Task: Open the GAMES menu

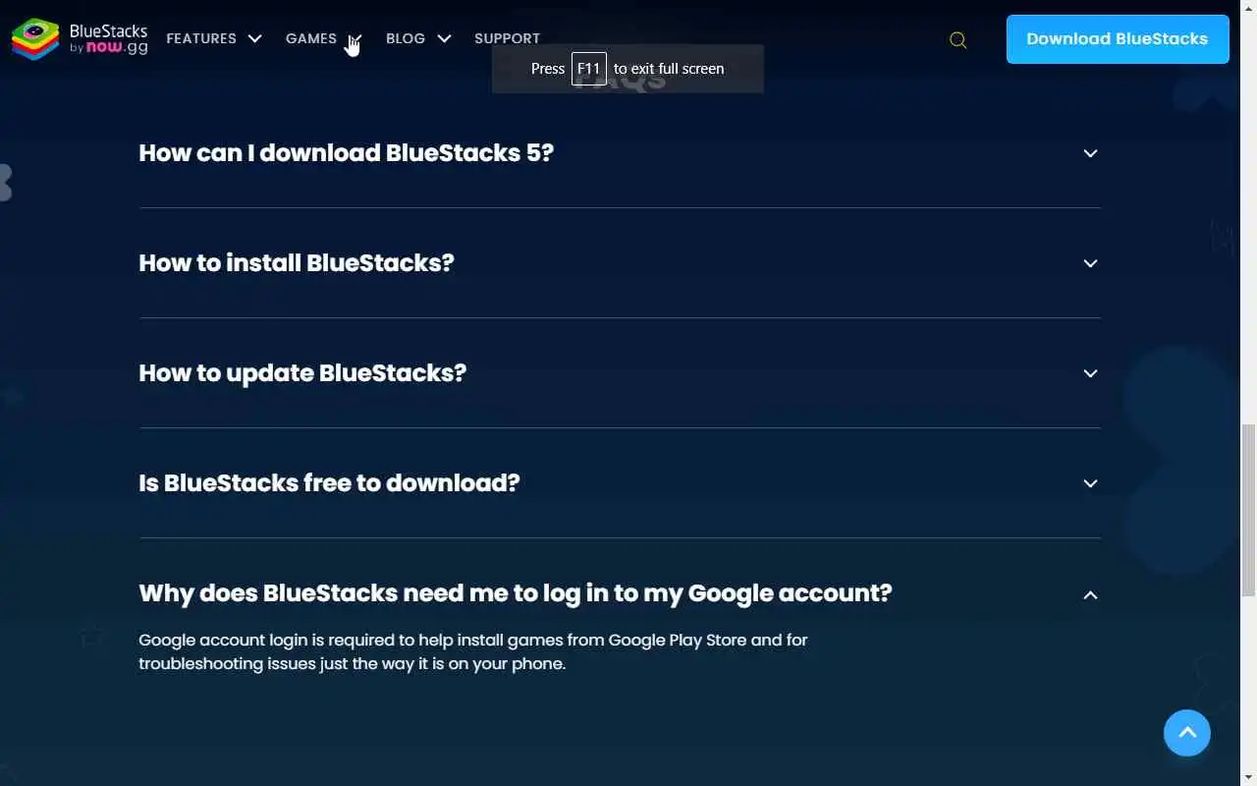Action: coord(311,38)
